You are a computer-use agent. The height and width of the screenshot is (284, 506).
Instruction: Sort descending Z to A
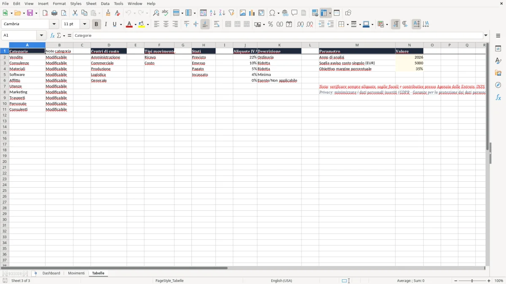222,13
